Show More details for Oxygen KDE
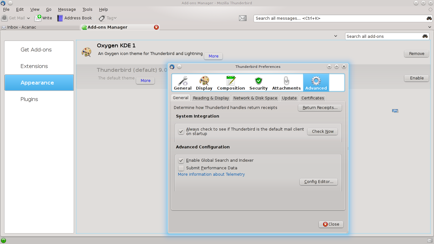 (214, 56)
